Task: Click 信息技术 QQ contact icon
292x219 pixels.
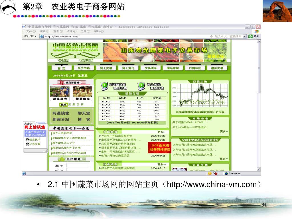Action: pyautogui.click(x=27, y=140)
